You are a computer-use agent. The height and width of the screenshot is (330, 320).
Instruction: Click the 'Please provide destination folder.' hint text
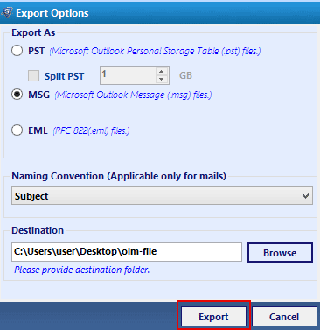(x=82, y=270)
